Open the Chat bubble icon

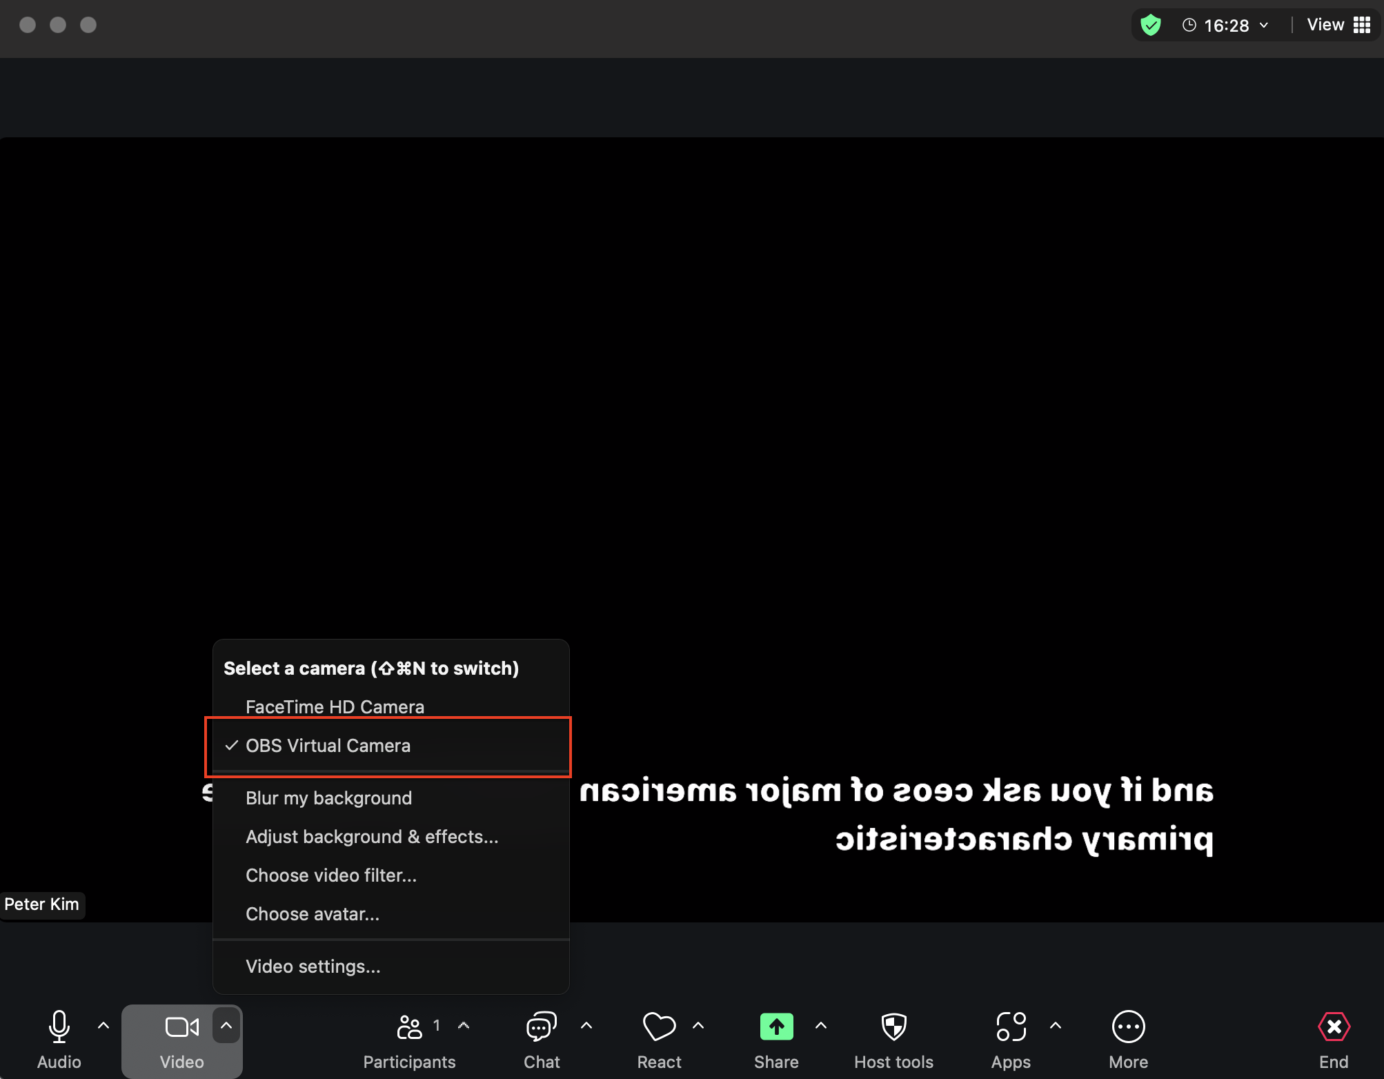point(542,1027)
